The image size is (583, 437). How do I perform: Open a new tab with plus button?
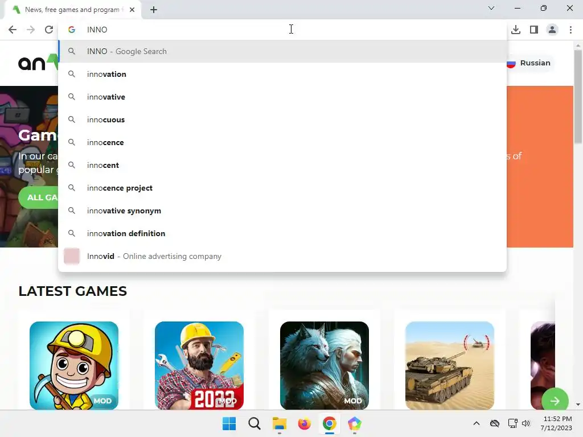[x=154, y=10]
